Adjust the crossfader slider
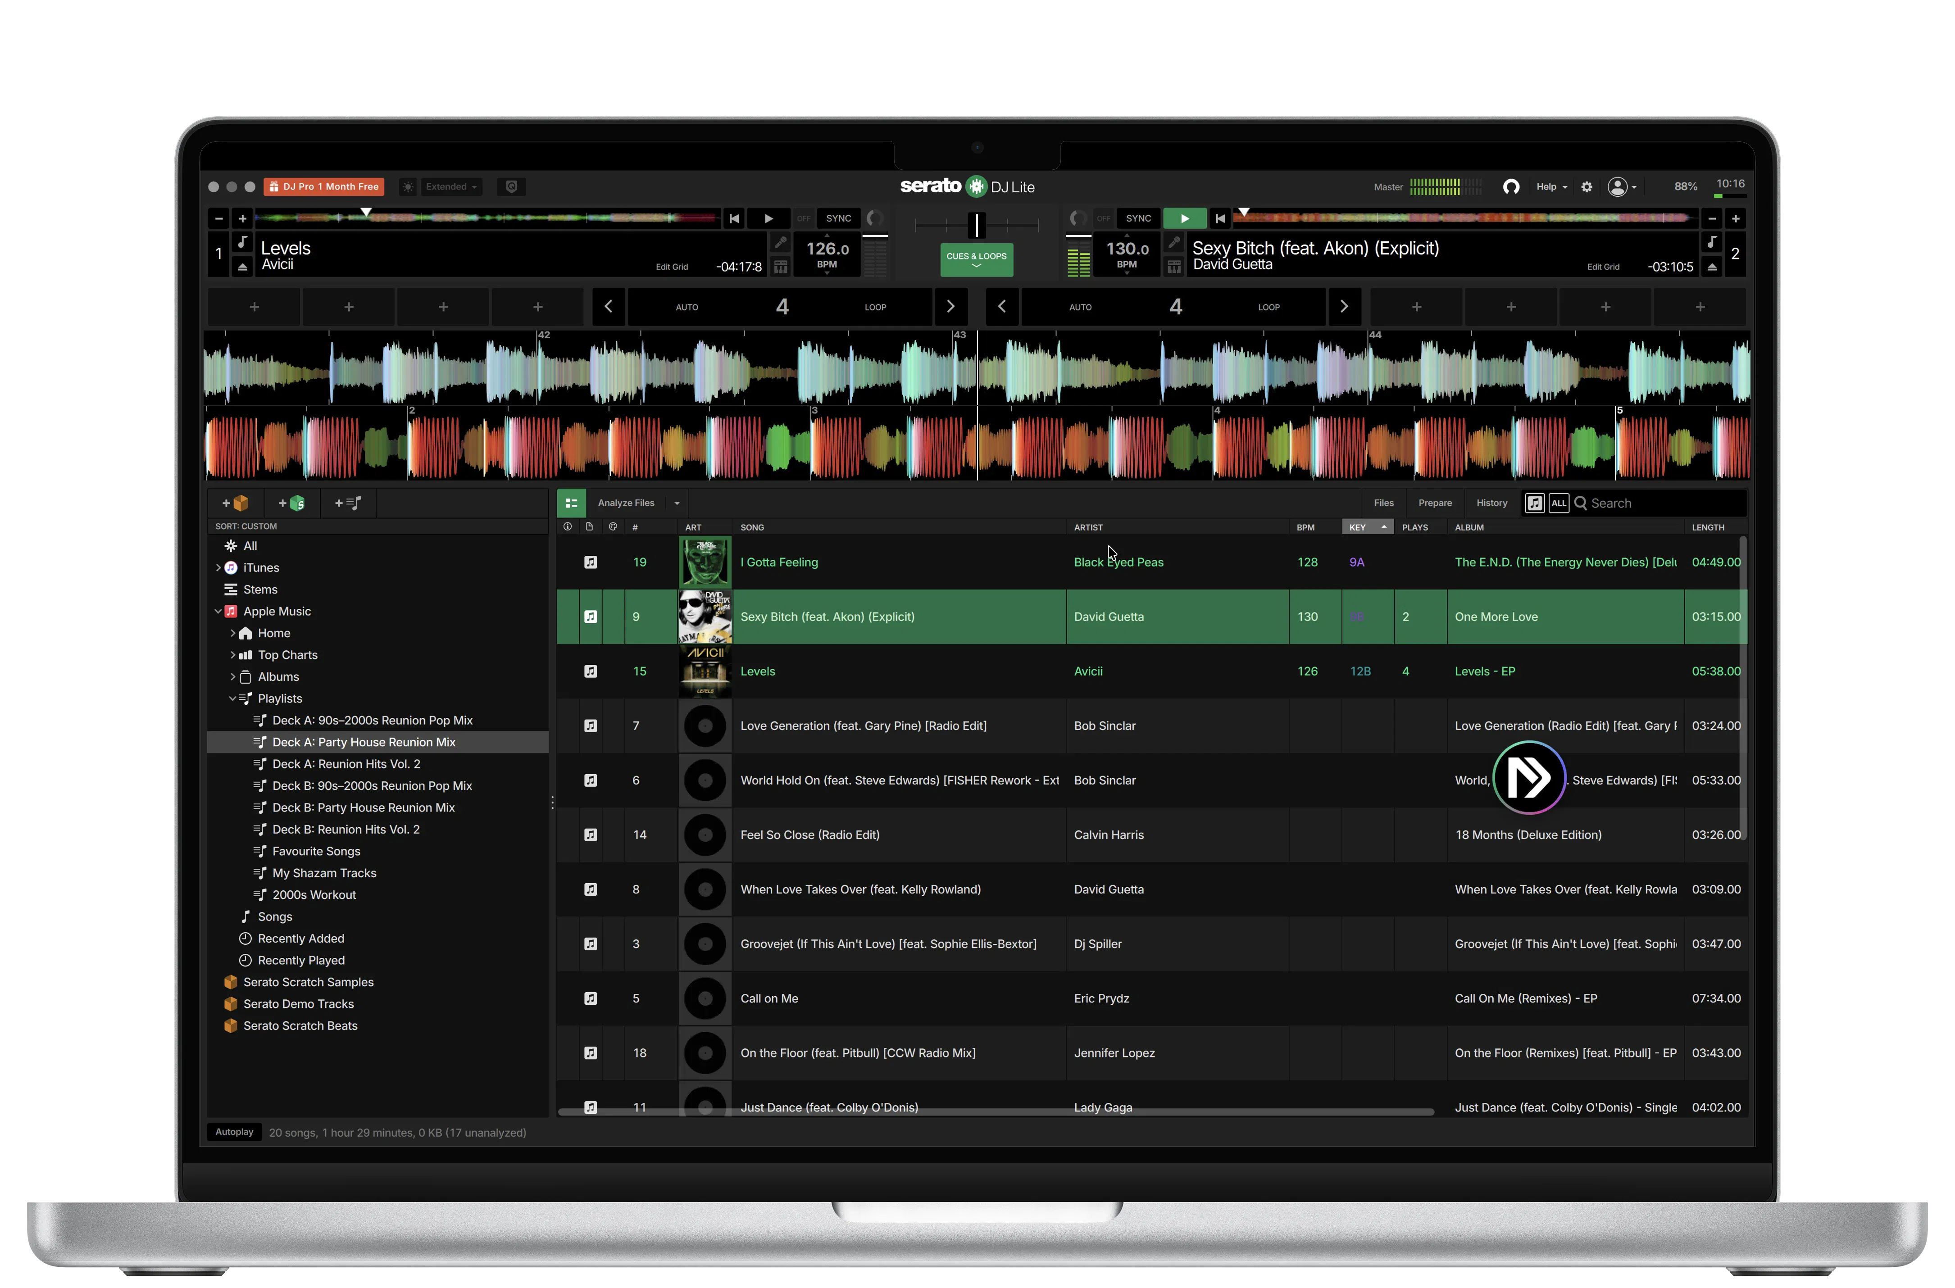Image resolution: width=1955 pixels, height=1288 pixels. pos(977,224)
